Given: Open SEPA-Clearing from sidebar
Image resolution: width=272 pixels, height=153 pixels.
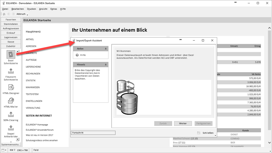Looking at the screenshot, I should (x=11, y=114).
